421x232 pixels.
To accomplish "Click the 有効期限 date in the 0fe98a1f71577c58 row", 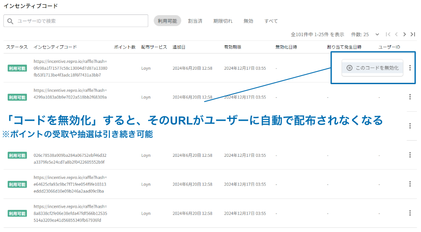I will (x=245, y=68).
